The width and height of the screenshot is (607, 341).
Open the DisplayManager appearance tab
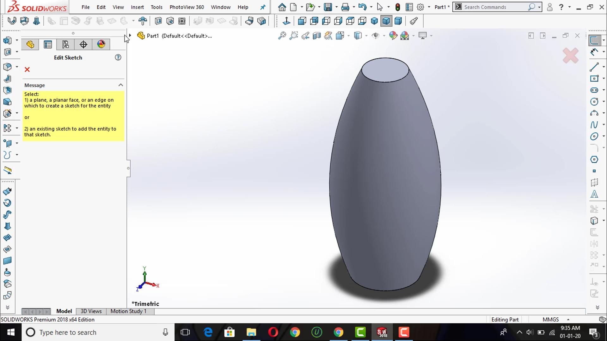101,45
